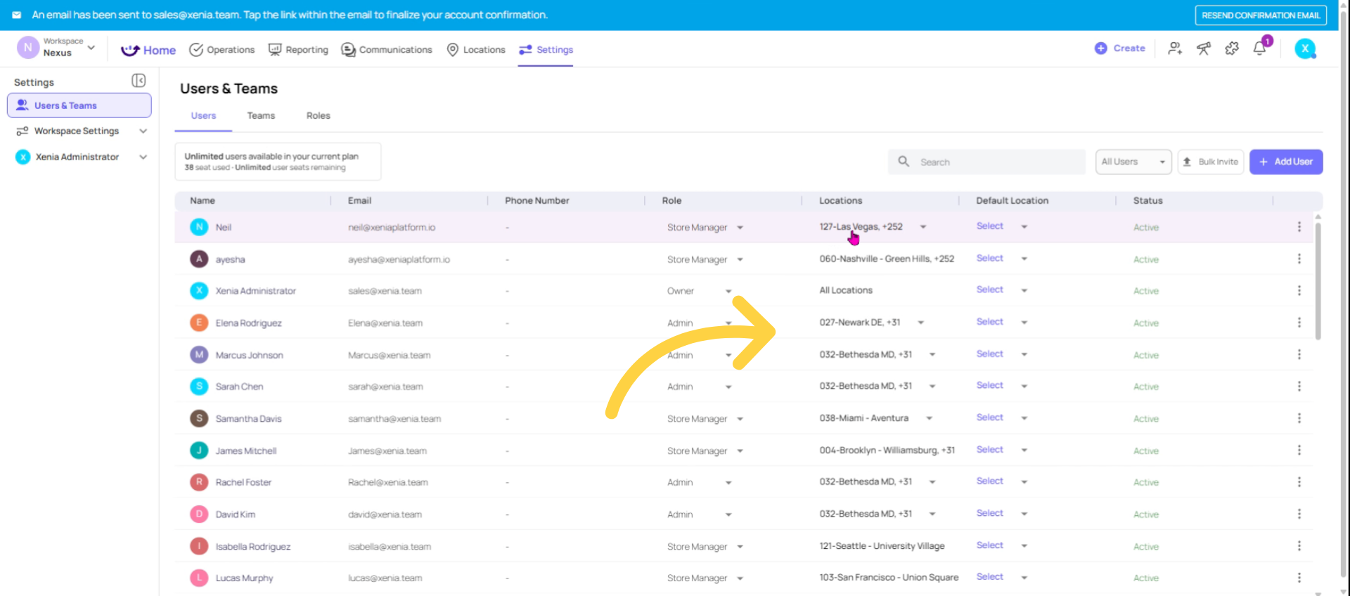
Task: Open Marcus Johnson row three-dot menu
Action: (x=1299, y=354)
